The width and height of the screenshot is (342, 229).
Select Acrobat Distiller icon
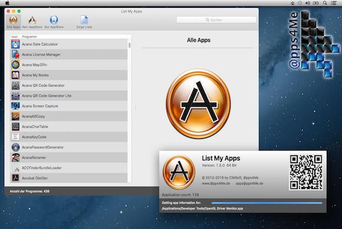[15, 178]
